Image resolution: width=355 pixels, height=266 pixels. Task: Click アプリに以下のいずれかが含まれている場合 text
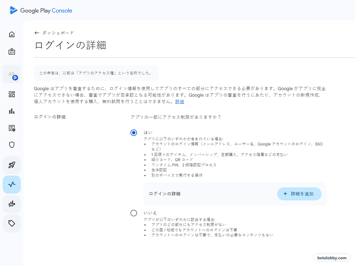[183, 139]
